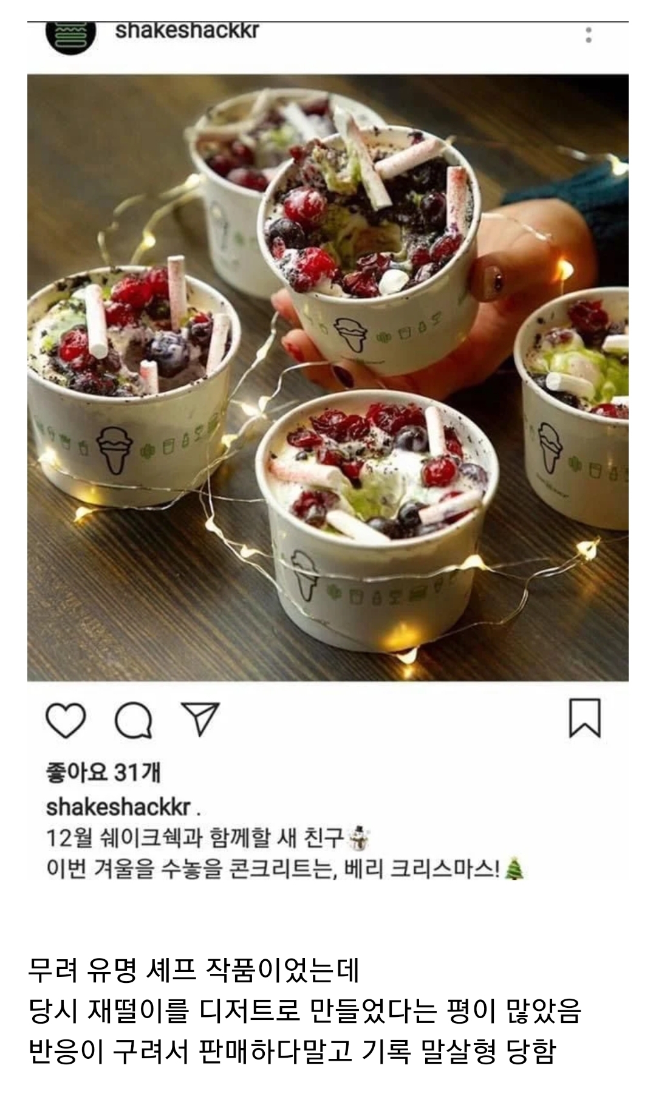Click text line '무려 유명 셰프 작품이었는데'
656x1102 pixels.
tap(194, 970)
